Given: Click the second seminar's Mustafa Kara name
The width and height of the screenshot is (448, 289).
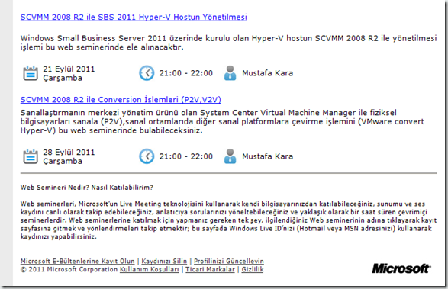Looking at the screenshot, I should (x=267, y=156).
